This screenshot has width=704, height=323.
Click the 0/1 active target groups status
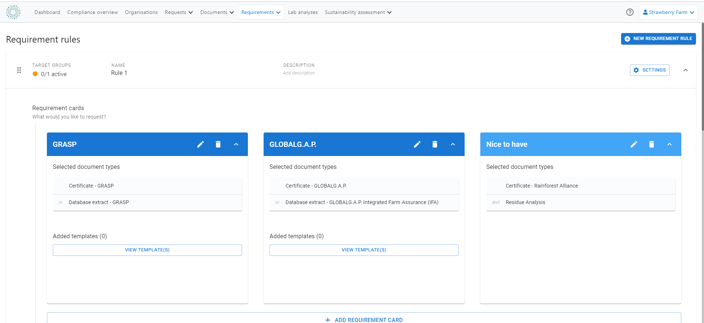pyautogui.click(x=50, y=74)
